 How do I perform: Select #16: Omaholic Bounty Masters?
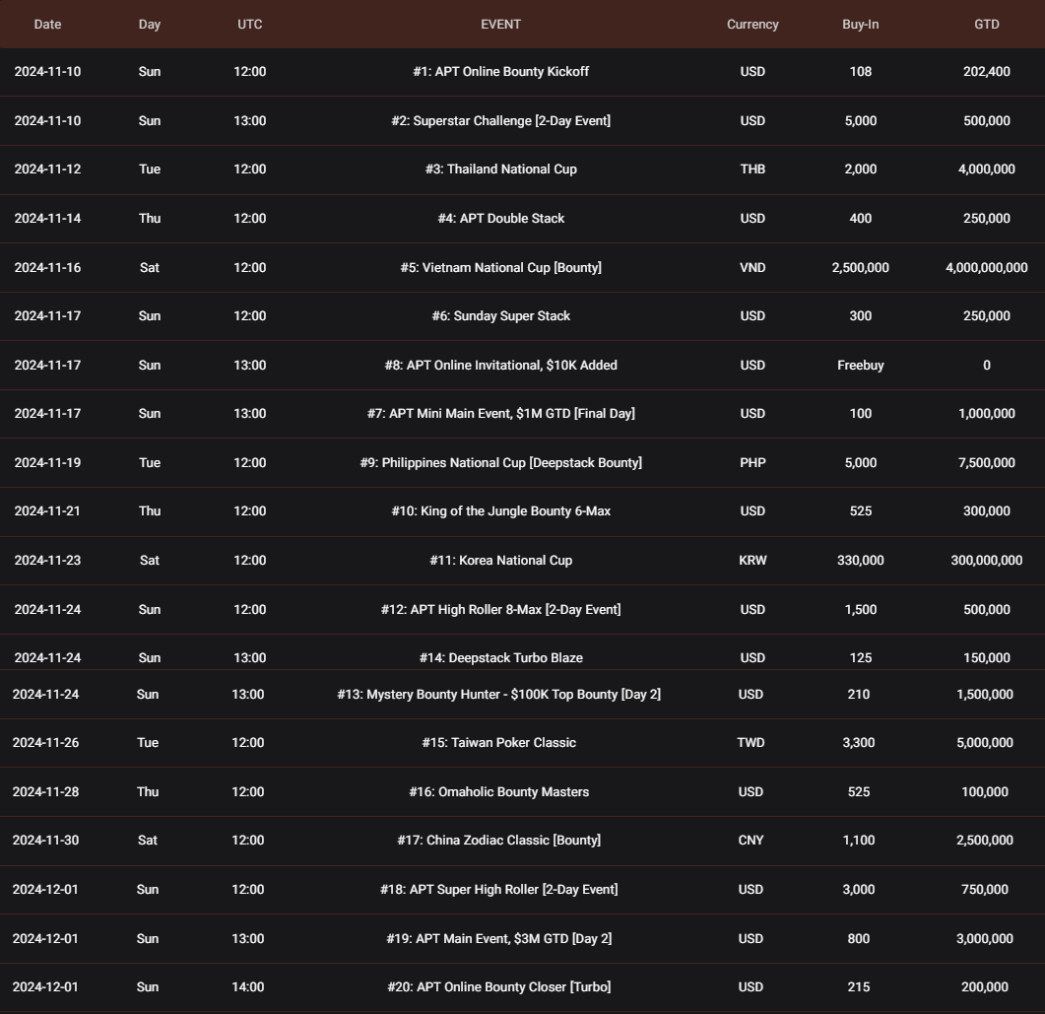[x=498, y=792]
